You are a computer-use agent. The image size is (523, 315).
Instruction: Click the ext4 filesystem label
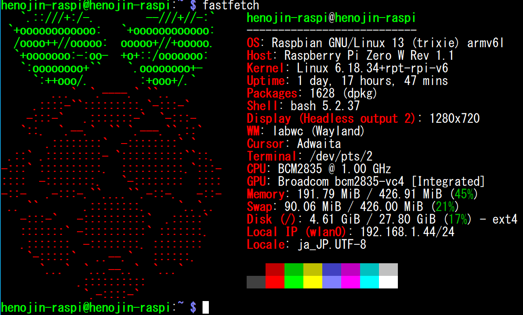(505, 219)
